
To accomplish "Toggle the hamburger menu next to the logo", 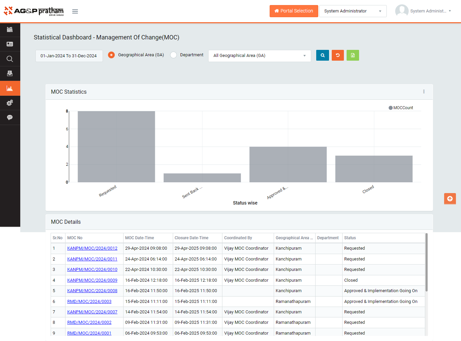I will 75,11.
